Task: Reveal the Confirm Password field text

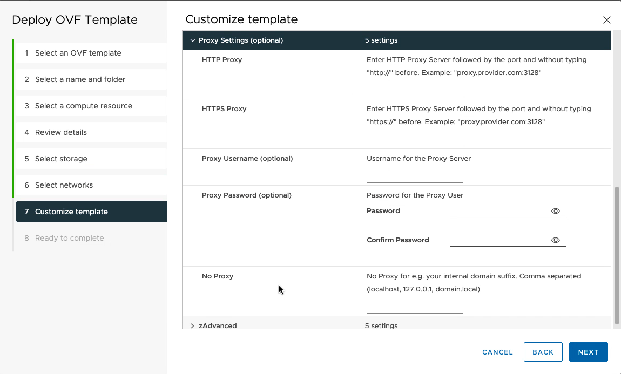Action: coord(555,240)
